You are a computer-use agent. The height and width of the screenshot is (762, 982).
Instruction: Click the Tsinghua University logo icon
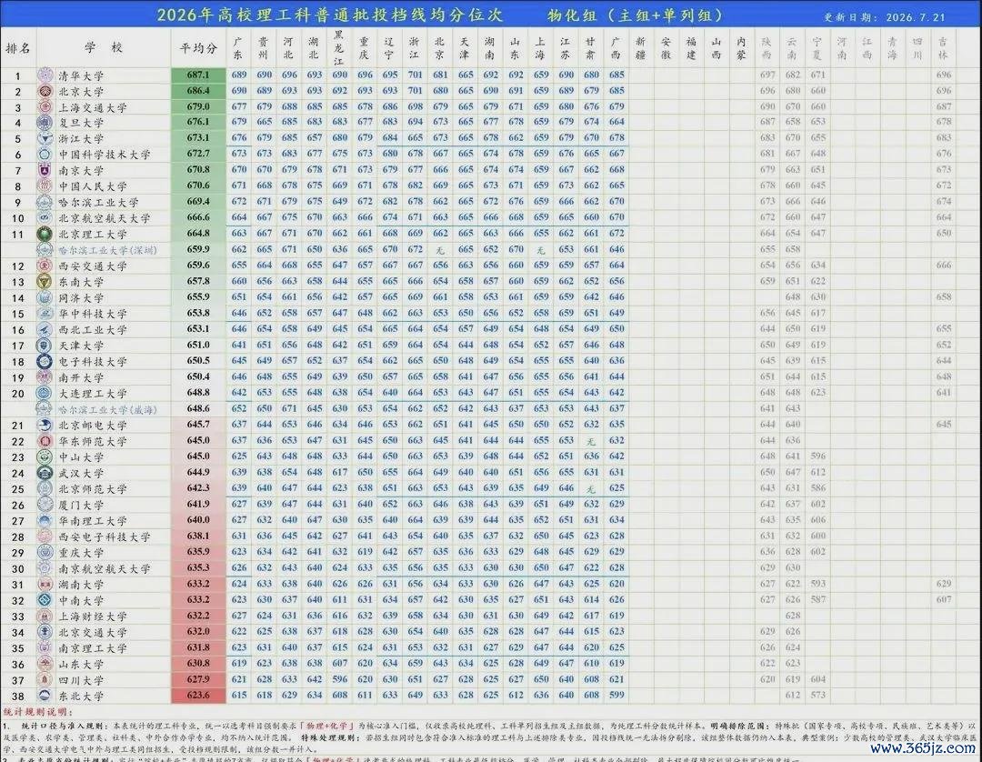[x=45, y=75]
